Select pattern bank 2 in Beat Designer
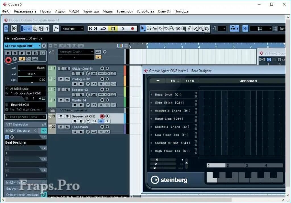Viewport: 291px width, 203px height. [235, 165]
